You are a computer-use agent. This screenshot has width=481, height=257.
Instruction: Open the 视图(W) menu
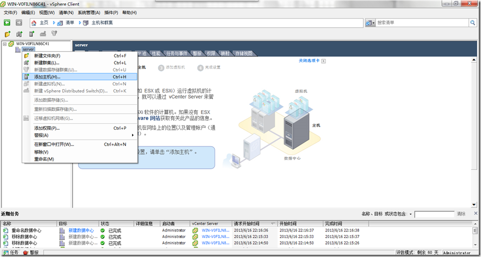[x=47, y=12]
